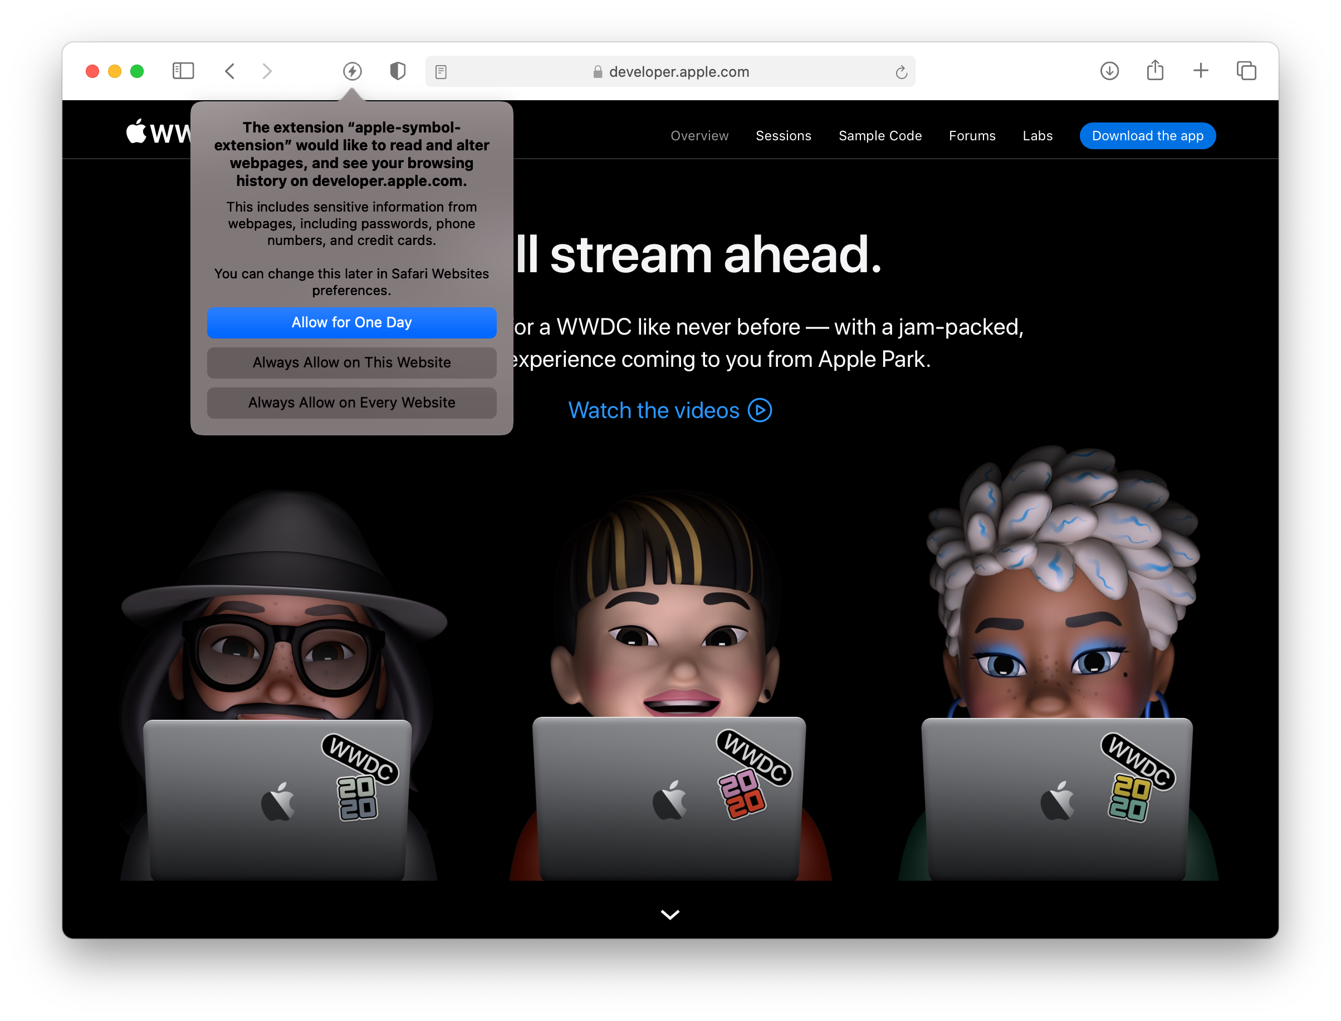Open a new tab with plus button
Screen dimensions: 1341x1021
click(1201, 71)
